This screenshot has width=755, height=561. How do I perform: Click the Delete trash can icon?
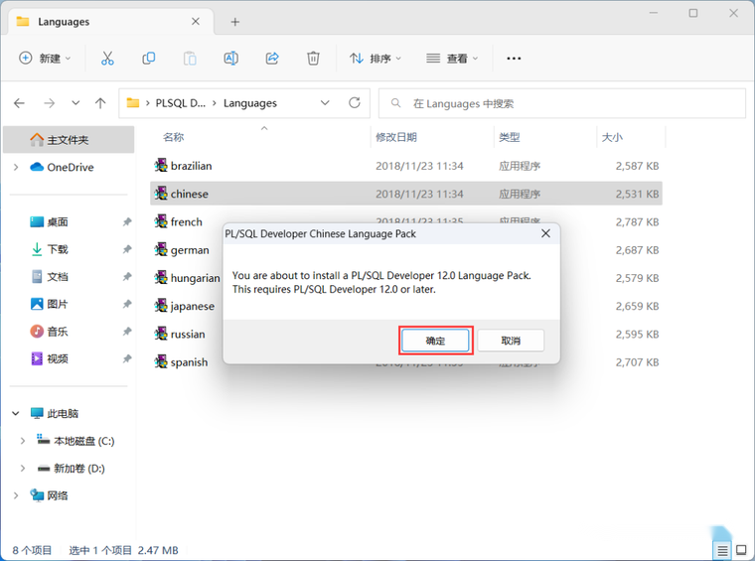click(x=313, y=59)
